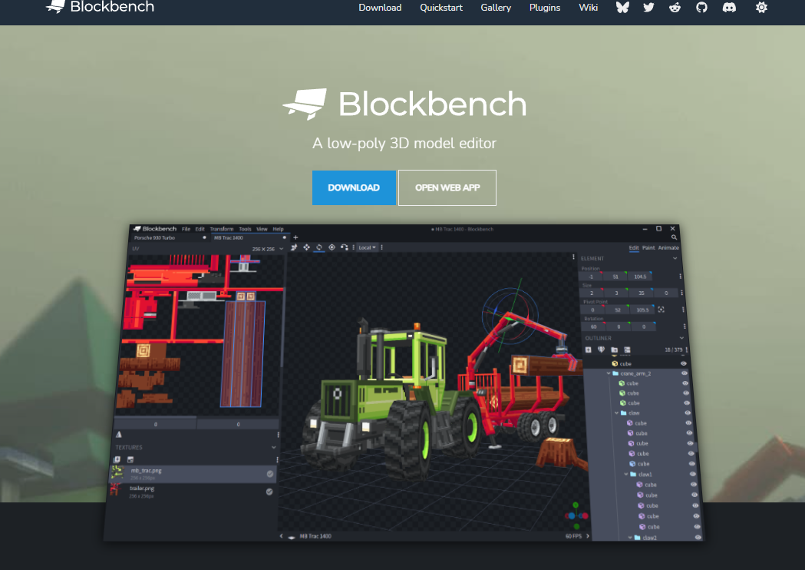
Task: Open the Help menu in the app
Action: coord(279,229)
